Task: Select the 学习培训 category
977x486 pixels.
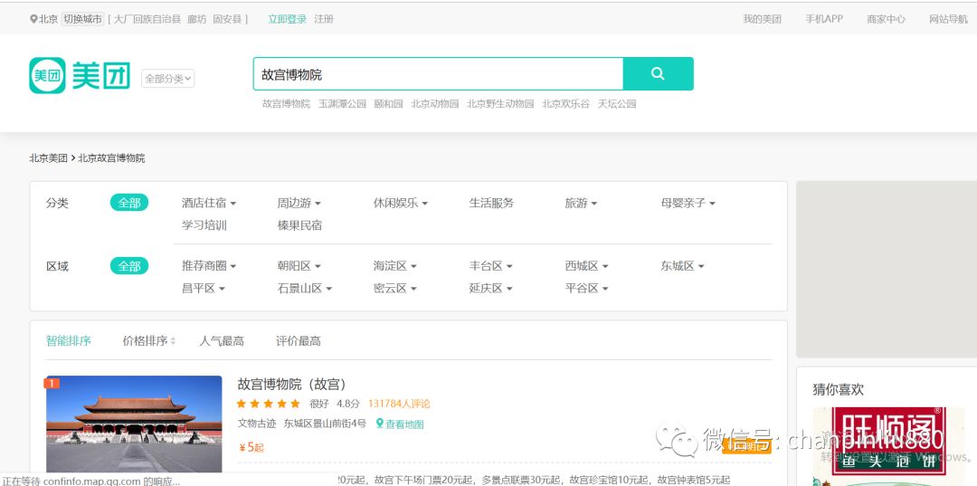Action: point(204,225)
